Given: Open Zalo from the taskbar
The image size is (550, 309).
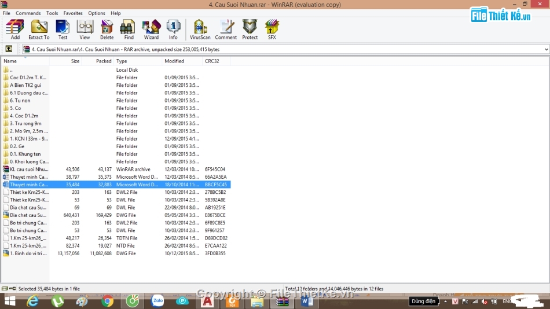Looking at the screenshot, I should click(x=157, y=301).
